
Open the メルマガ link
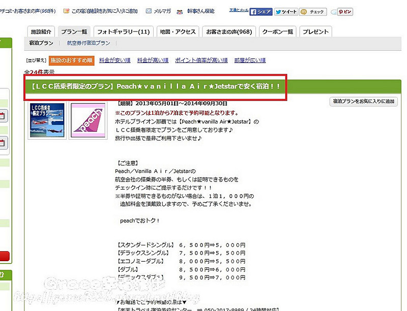click(162, 11)
